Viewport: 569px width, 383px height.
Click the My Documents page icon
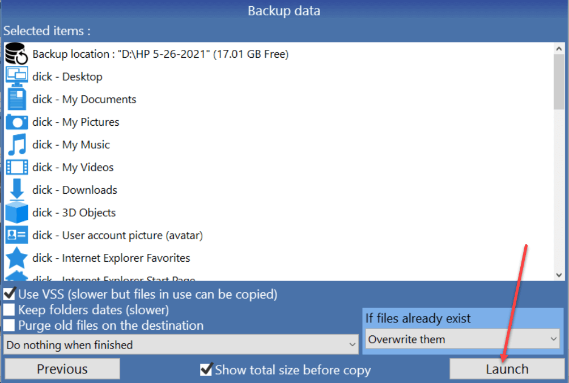click(16, 99)
